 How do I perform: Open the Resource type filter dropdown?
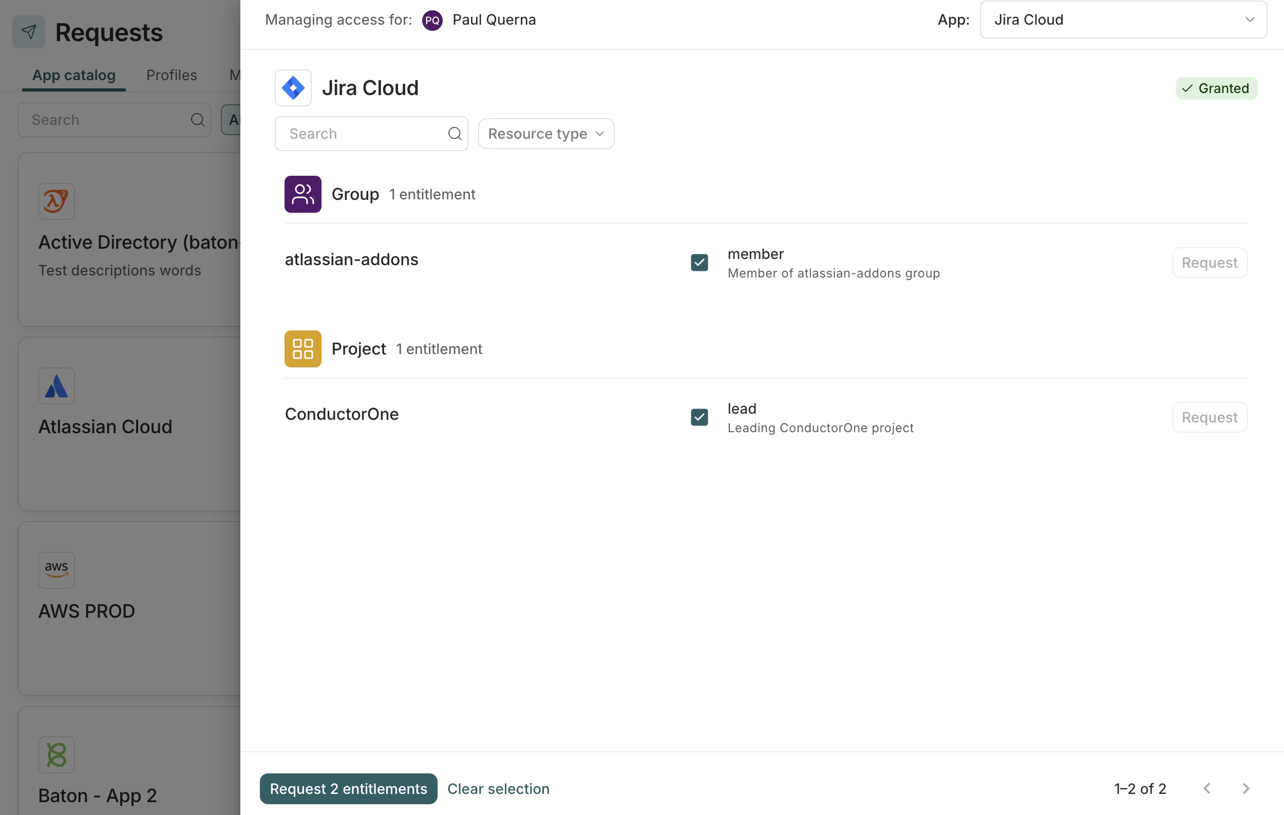[546, 133]
